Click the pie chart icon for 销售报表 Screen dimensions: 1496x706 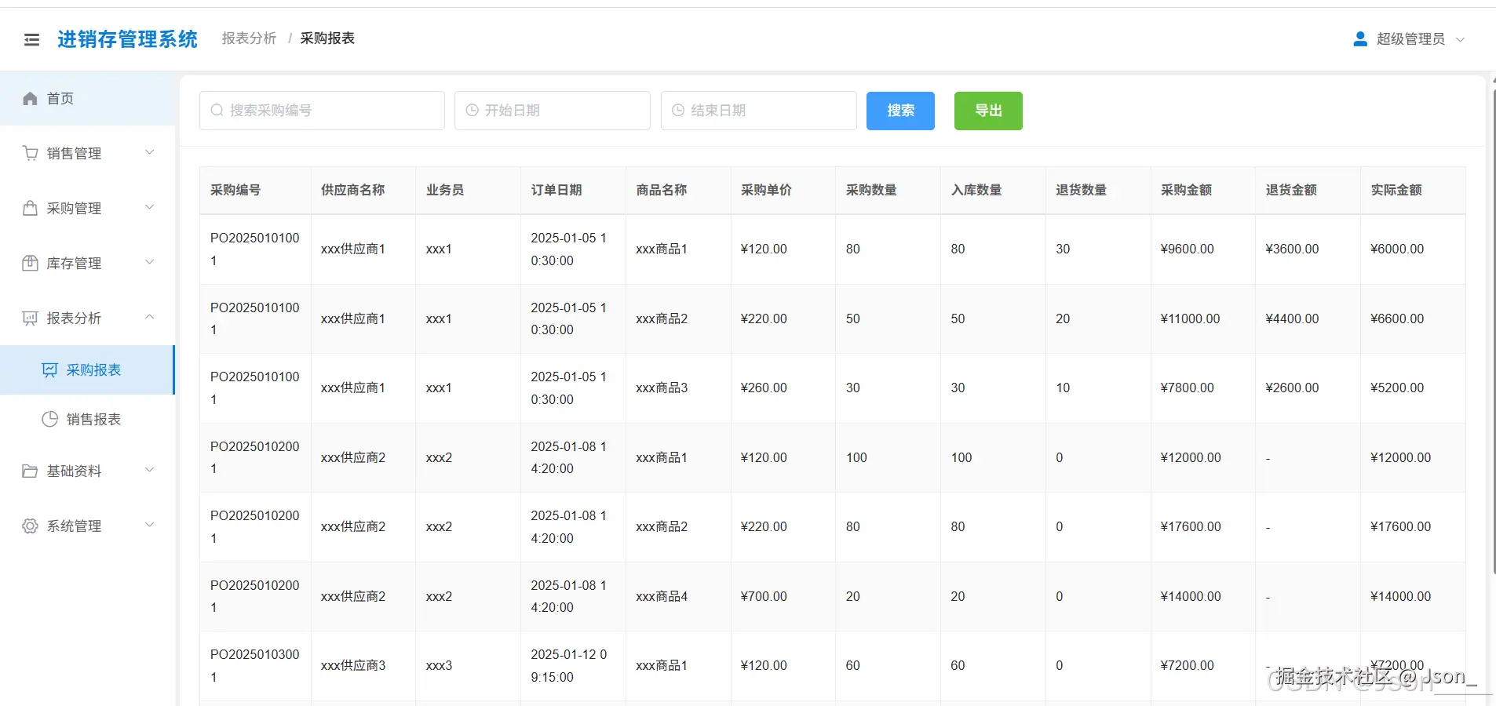pyautogui.click(x=49, y=419)
